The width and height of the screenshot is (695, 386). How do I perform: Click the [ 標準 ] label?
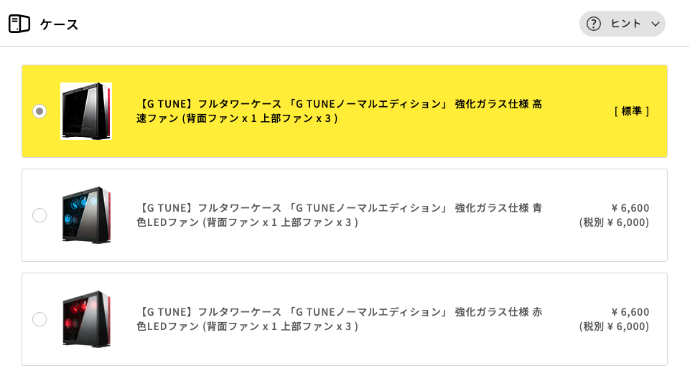[x=632, y=111]
